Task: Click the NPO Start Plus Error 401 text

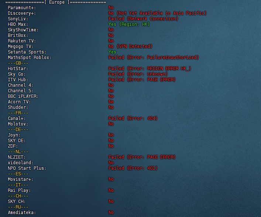Action: (x=133, y=168)
